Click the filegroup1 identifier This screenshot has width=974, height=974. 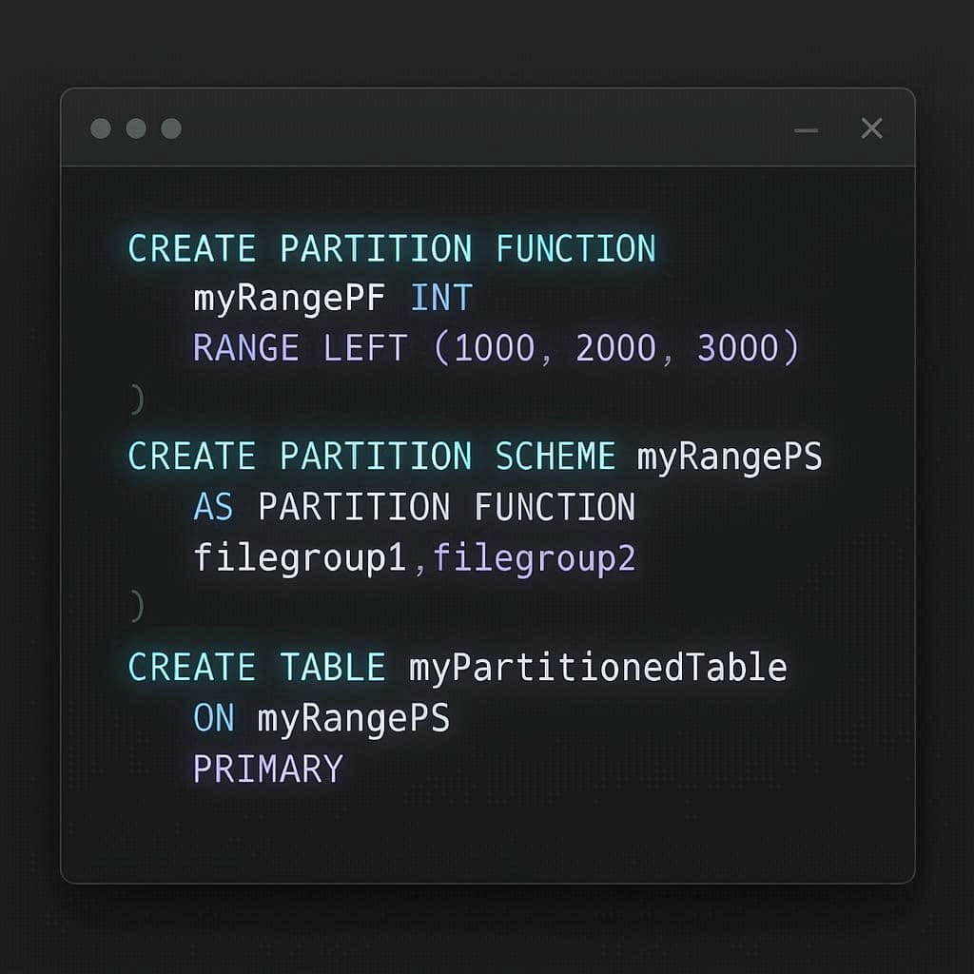[x=301, y=558]
